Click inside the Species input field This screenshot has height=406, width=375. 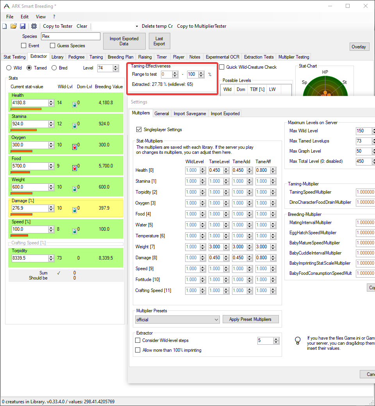tap(70, 36)
